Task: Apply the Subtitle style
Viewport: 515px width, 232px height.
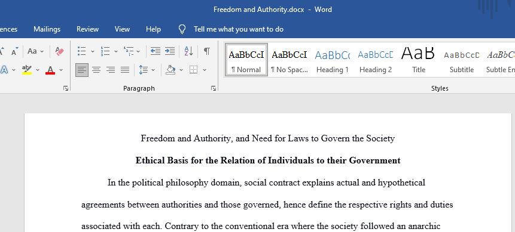Action: pos(461,60)
